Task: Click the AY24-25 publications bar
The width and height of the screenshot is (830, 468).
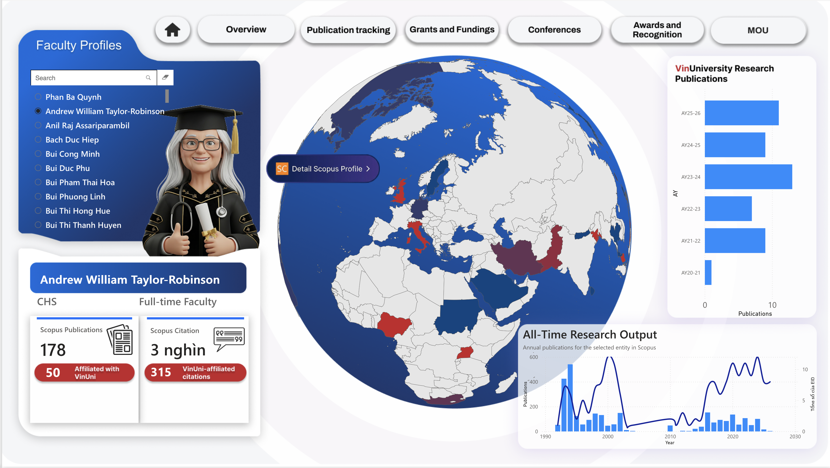Action: tap(735, 145)
